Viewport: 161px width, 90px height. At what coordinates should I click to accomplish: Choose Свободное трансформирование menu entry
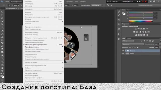click(x=44, y=45)
